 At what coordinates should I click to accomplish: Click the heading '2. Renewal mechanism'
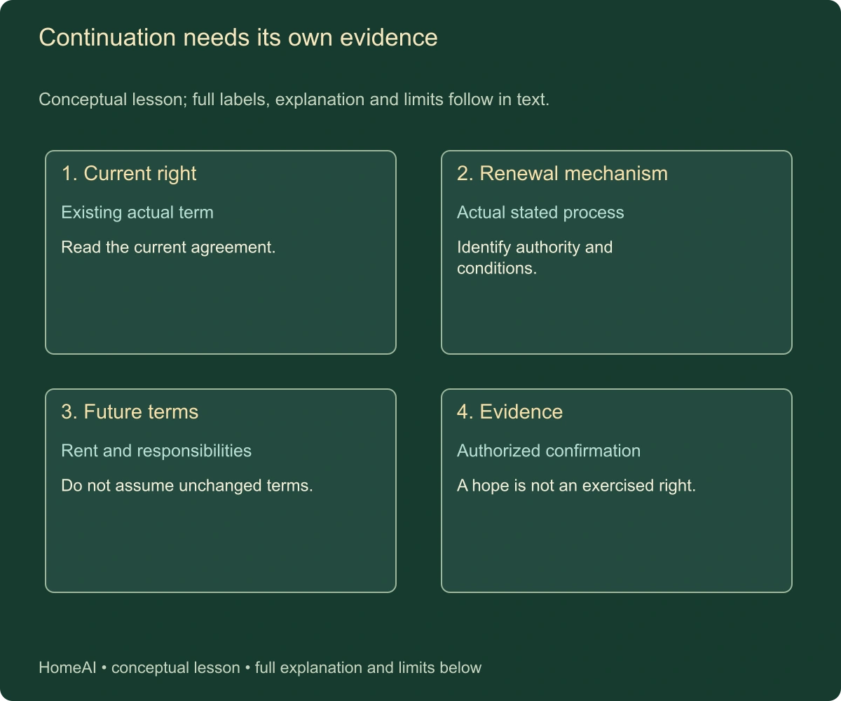click(562, 174)
